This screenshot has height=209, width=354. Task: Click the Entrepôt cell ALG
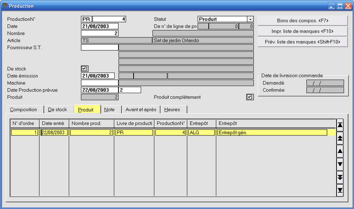(202, 132)
